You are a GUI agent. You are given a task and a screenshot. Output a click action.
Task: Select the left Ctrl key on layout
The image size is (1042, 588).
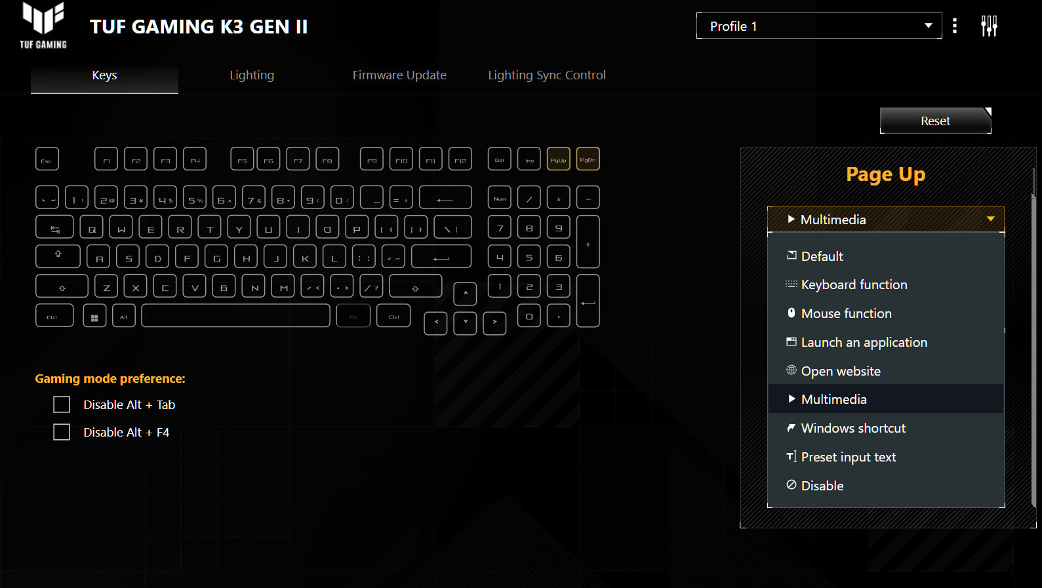pos(54,315)
